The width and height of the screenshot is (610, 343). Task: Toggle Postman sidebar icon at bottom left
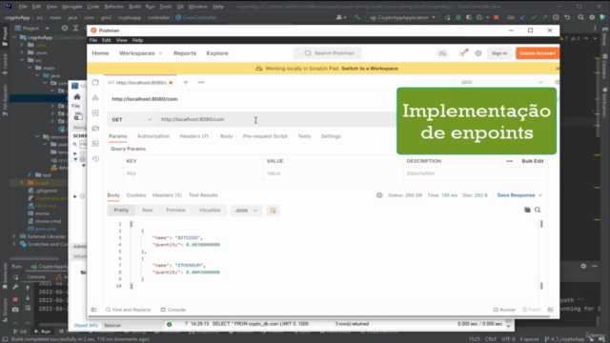[x=93, y=310]
